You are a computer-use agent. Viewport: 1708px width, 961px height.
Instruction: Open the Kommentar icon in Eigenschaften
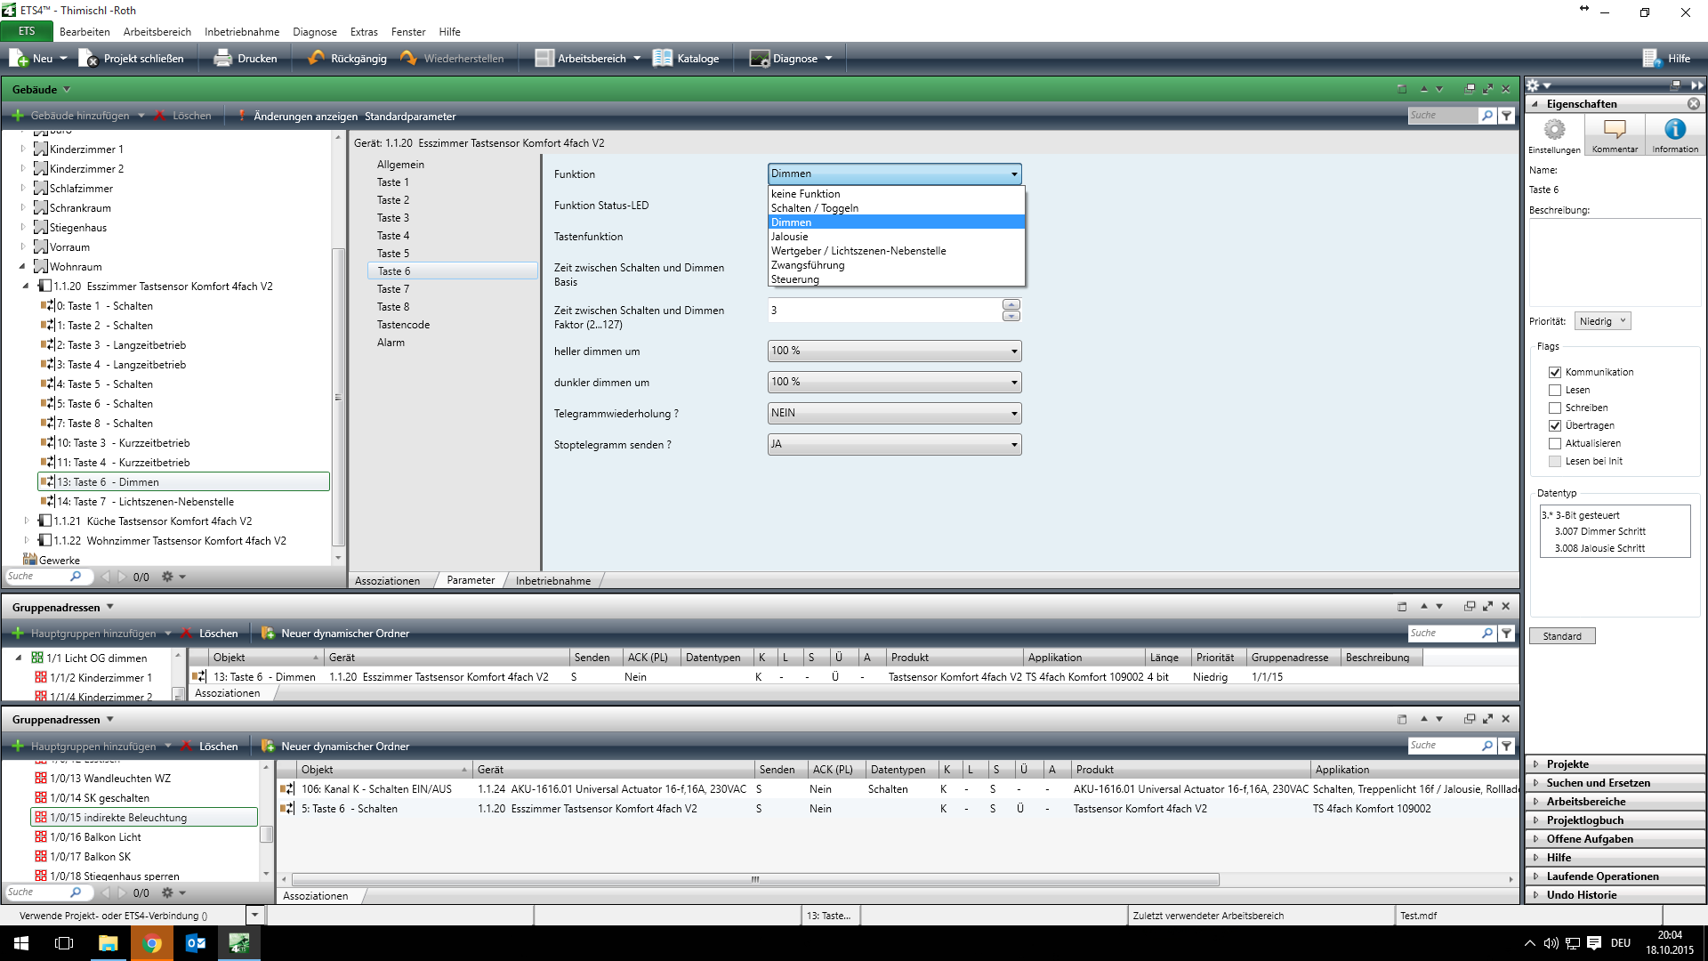click(1615, 130)
